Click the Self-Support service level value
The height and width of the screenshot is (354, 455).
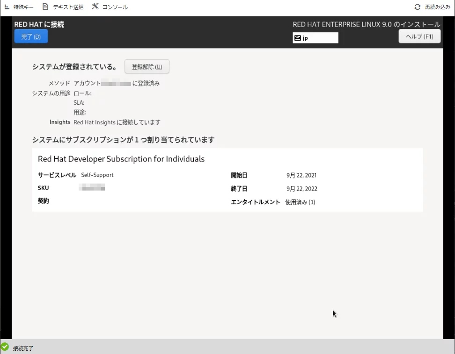coord(97,175)
